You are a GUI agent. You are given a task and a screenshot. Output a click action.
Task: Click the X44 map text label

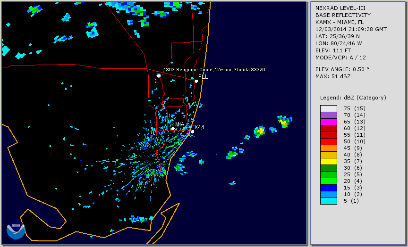[x=199, y=127]
